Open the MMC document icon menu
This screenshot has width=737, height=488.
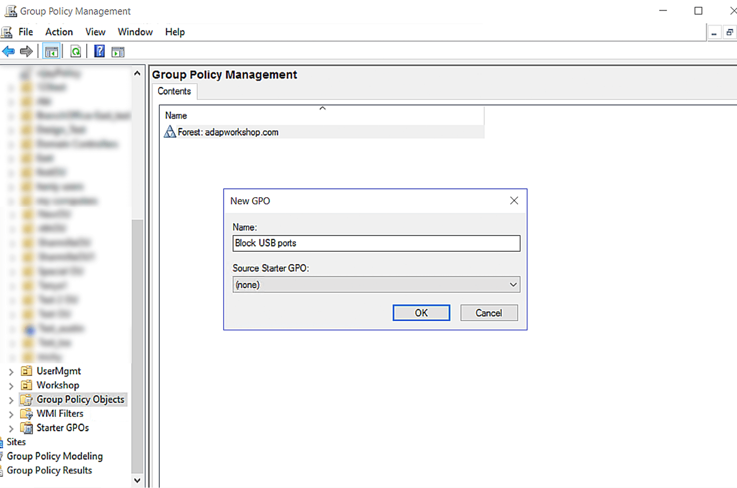(x=7, y=32)
